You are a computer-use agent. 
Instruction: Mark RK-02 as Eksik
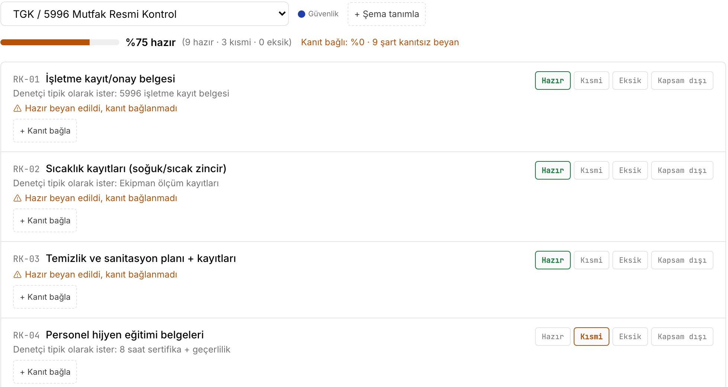click(x=630, y=170)
